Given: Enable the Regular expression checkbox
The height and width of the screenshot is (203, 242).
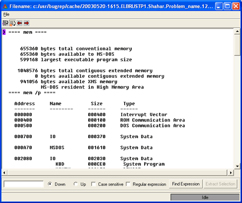Looking at the screenshot, I should pos(128,184).
